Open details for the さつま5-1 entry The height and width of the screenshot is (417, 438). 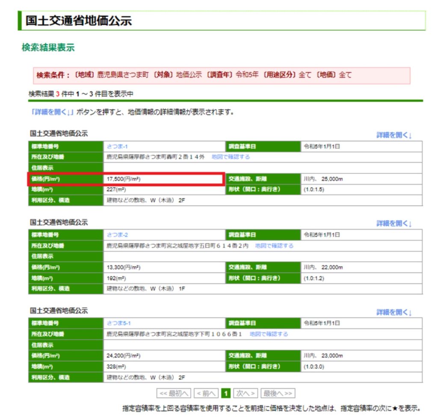coord(394,312)
